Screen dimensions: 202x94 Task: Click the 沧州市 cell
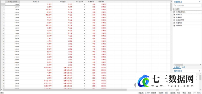click(x=36, y=31)
